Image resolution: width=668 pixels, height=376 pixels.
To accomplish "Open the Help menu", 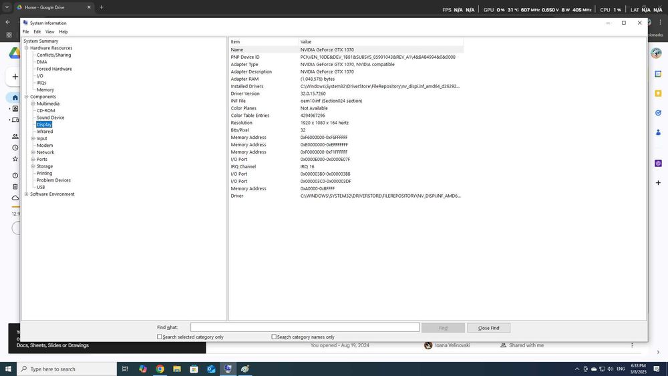I will pyautogui.click(x=63, y=32).
